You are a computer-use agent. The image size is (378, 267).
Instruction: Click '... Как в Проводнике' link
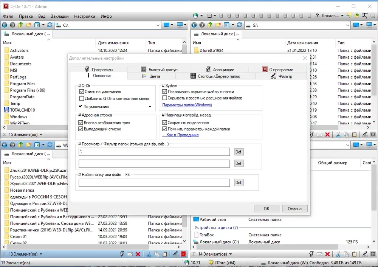click(181, 135)
